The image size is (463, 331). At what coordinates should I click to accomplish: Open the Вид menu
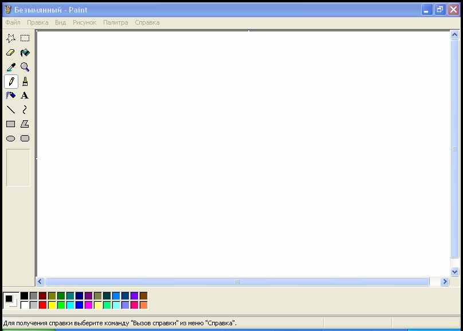[x=60, y=22]
